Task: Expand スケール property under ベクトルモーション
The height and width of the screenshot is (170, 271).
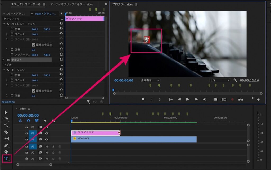Action: click(x=7, y=34)
